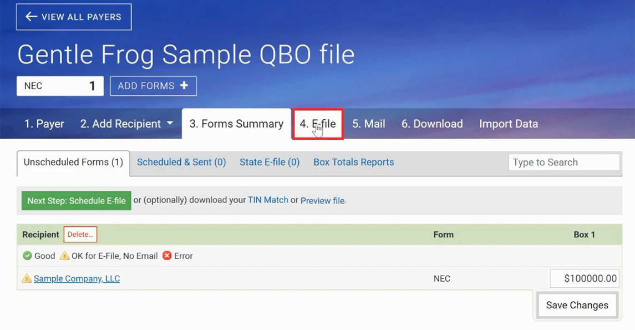Open the Preview file link

322,200
